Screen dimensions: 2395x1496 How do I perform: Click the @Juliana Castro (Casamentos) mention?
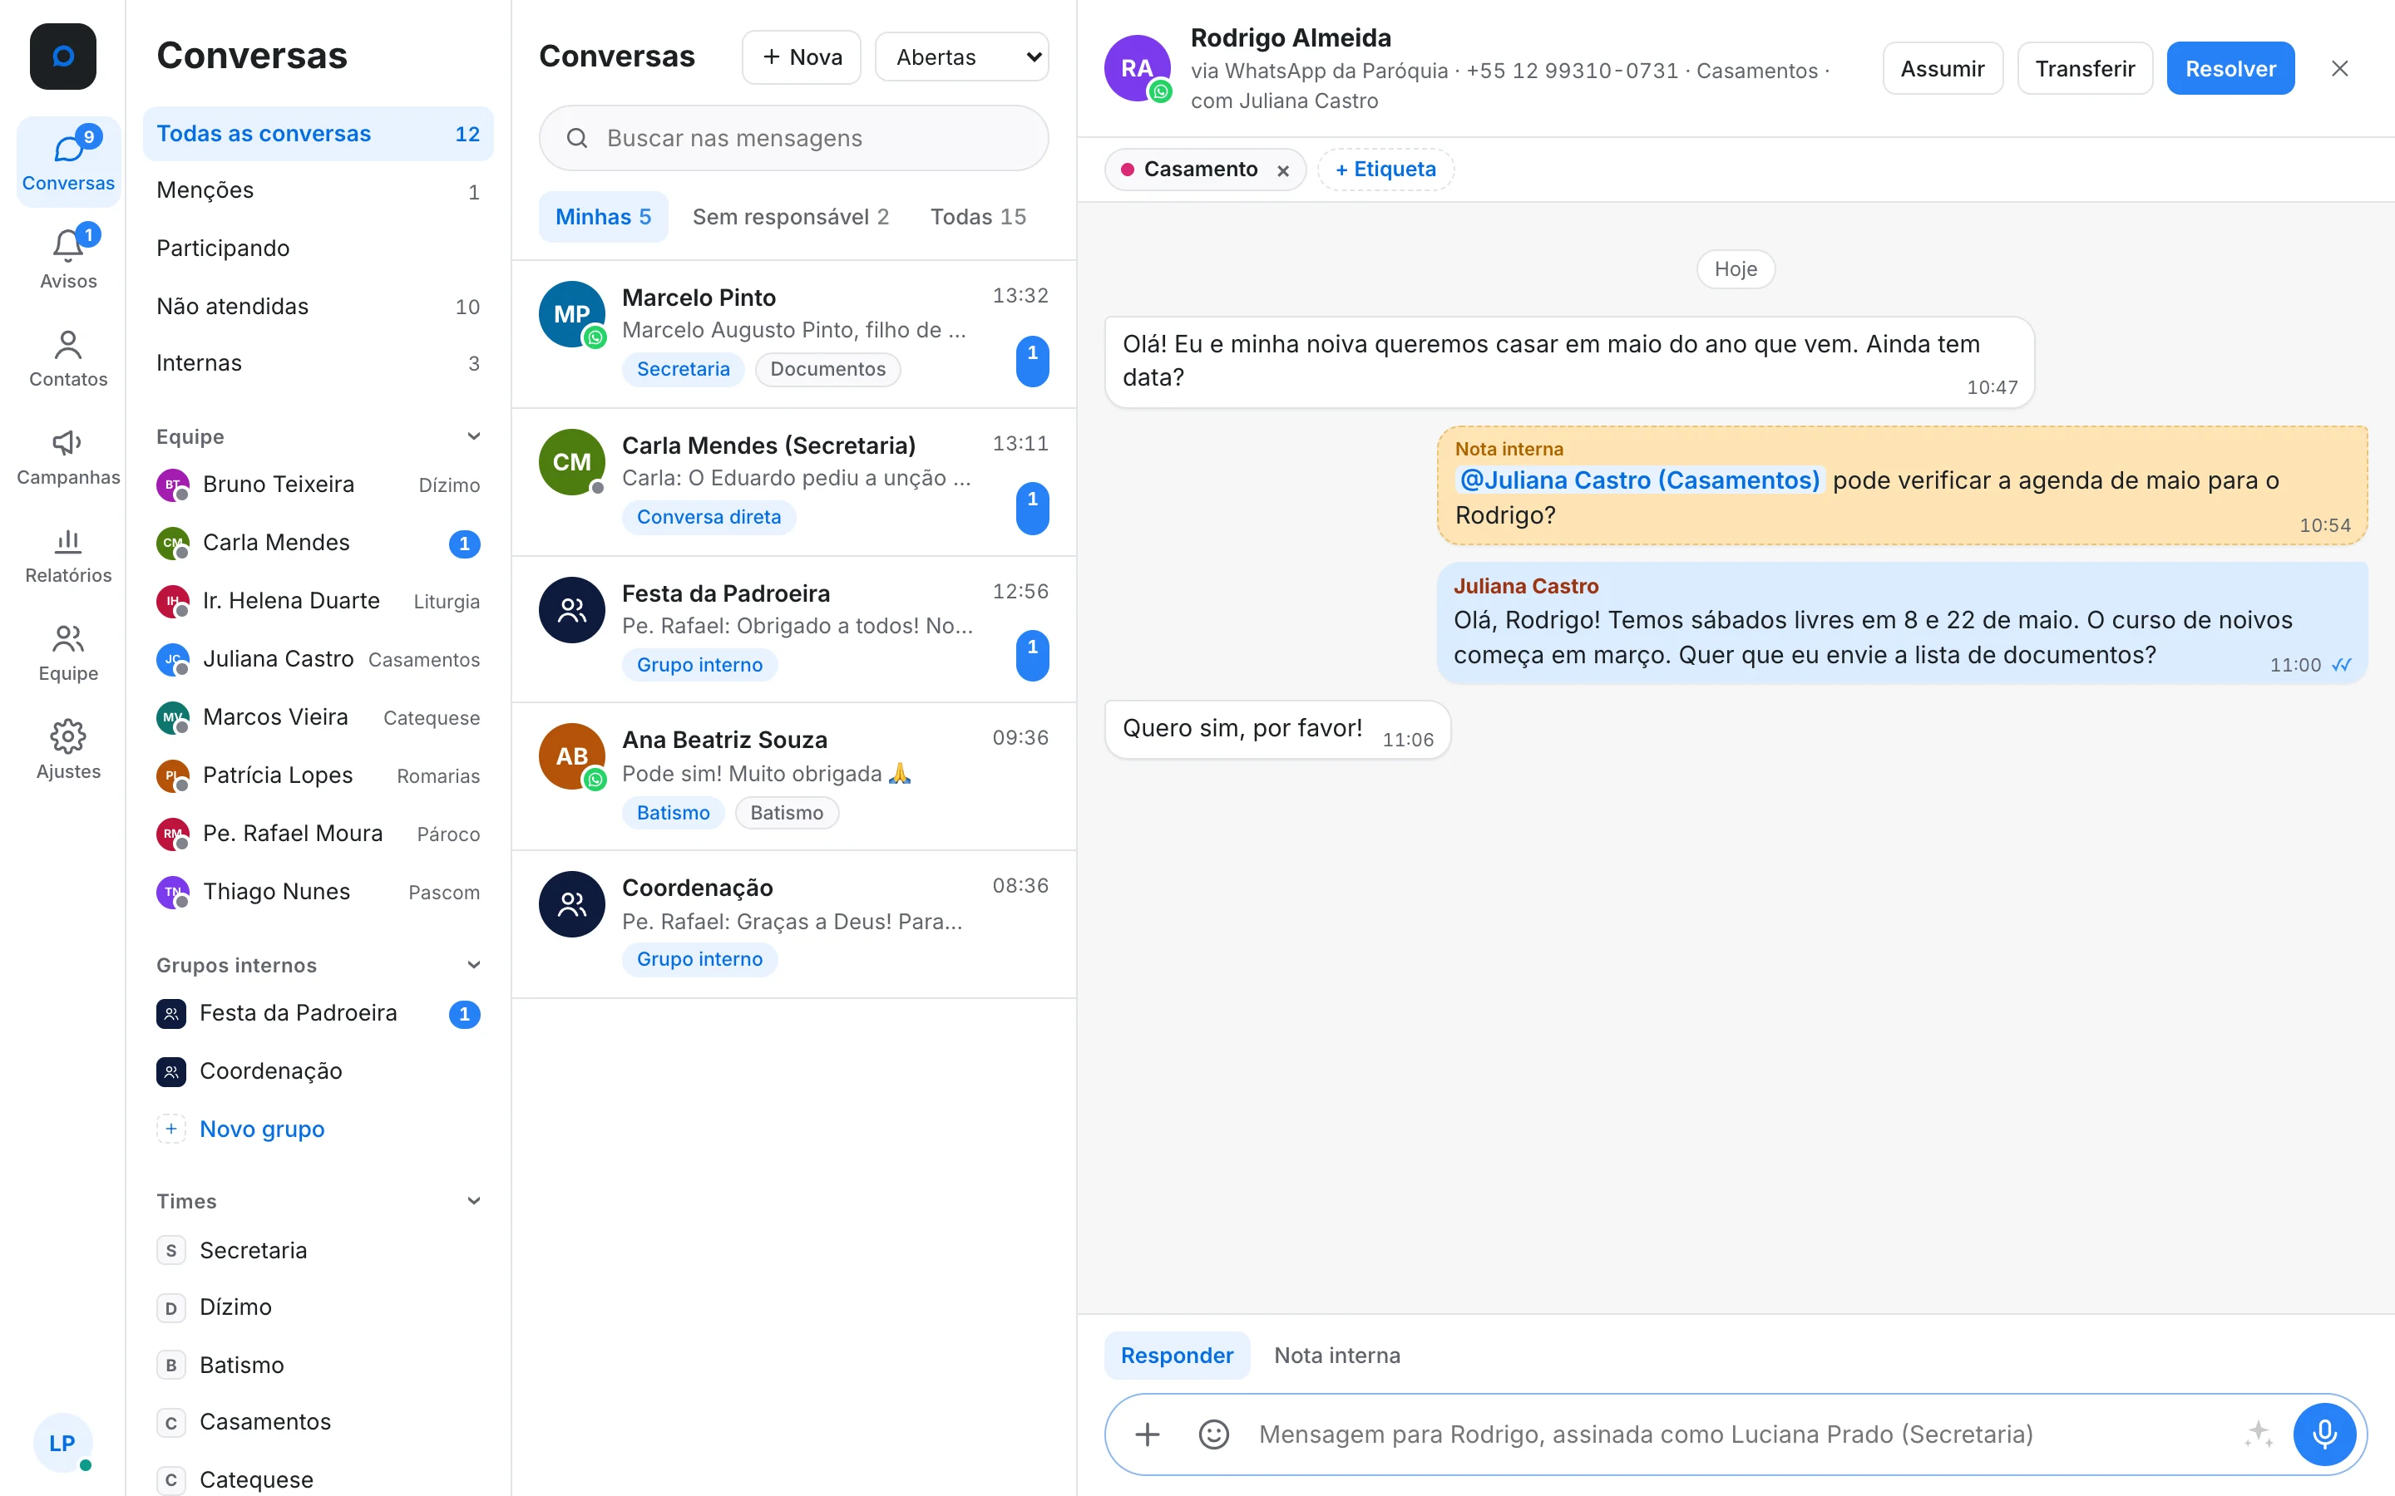pyautogui.click(x=1639, y=480)
